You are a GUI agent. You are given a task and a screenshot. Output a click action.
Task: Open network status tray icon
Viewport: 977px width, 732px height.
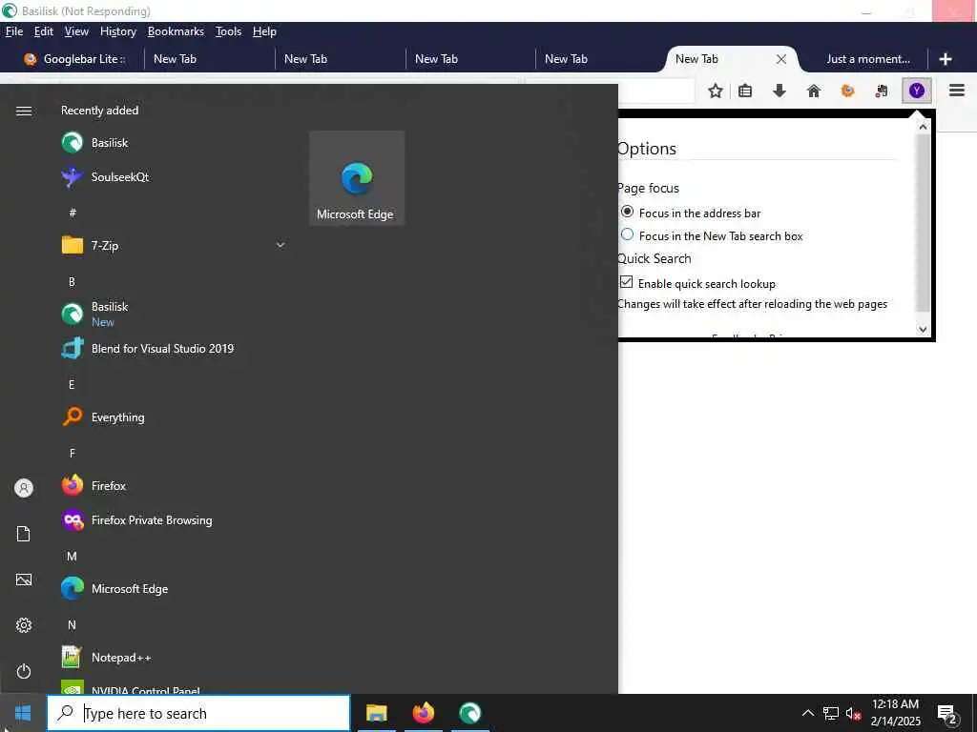(x=831, y=713)
